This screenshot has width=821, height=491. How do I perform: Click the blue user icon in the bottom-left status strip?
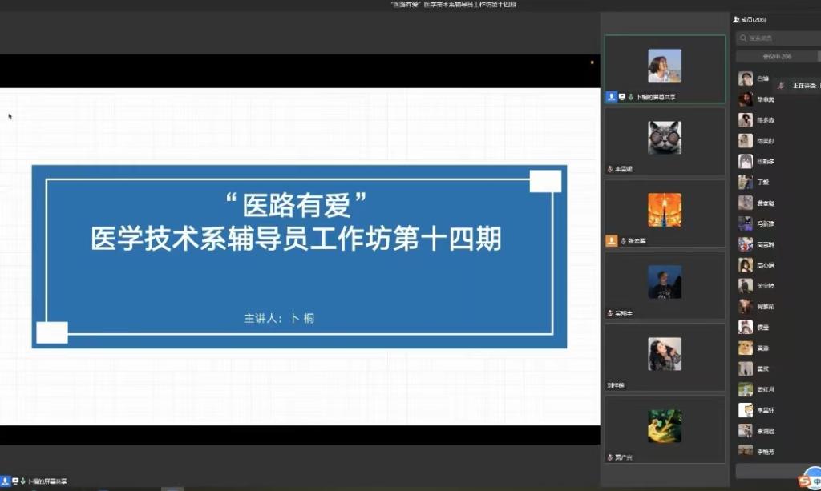coord(6,481)
